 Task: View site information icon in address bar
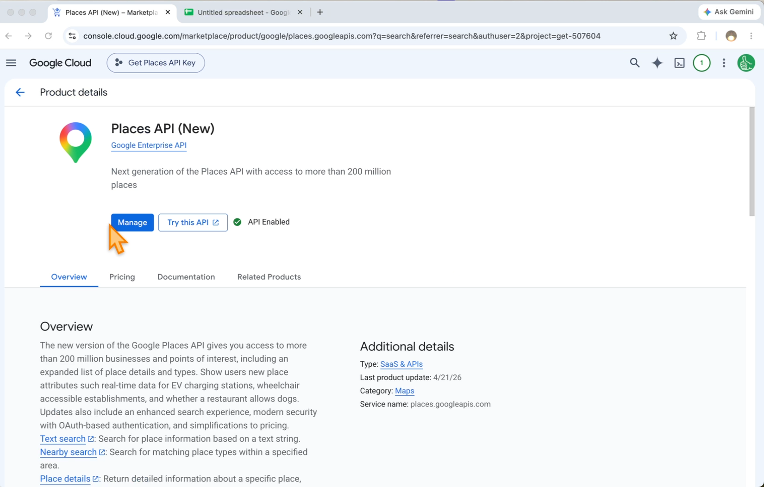tap(72, 36)
